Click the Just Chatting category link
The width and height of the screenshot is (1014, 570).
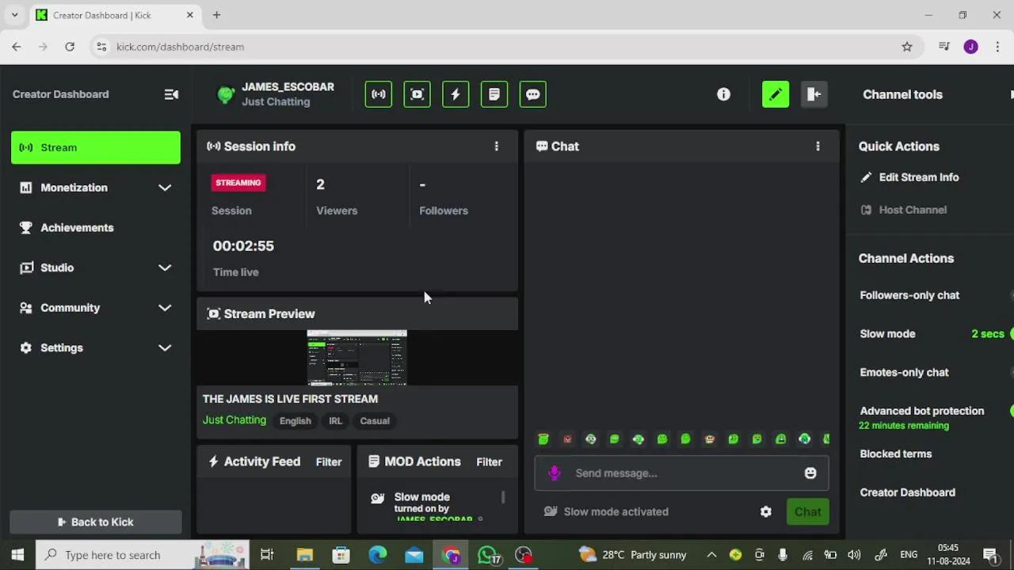(x=234, y=420)
